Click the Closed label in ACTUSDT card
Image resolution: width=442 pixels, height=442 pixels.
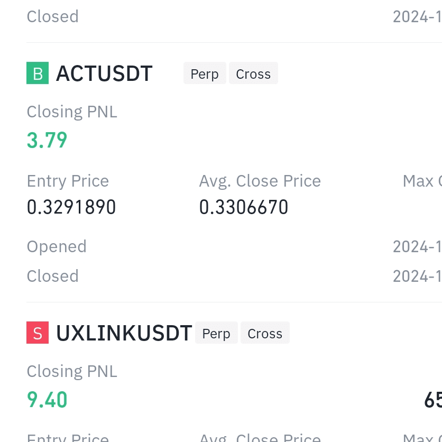point(53,276)
